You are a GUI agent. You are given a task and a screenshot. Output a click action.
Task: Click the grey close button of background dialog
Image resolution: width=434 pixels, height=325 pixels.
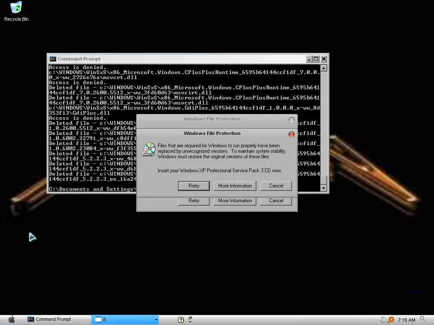(x=291, y=120)
